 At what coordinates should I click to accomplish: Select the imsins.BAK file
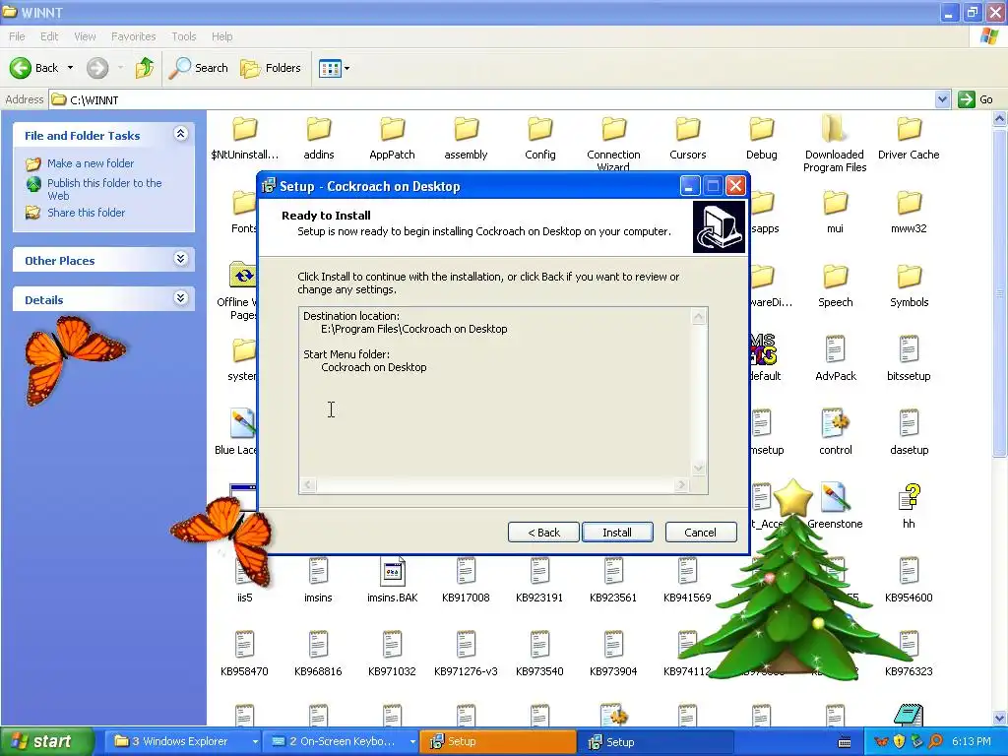(392, 581)
